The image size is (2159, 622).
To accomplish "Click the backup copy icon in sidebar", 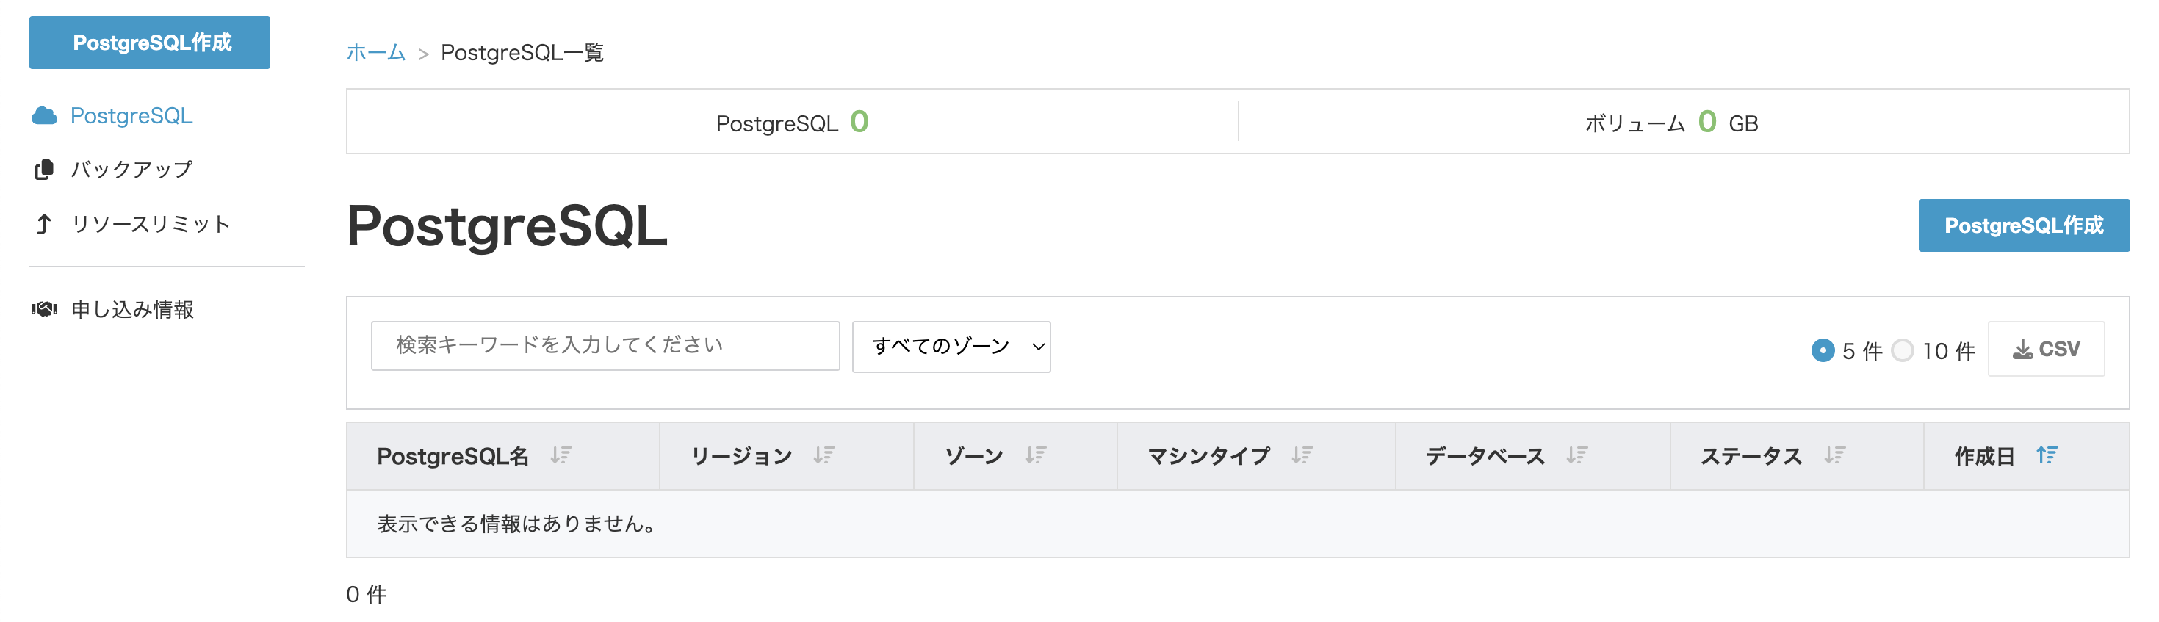I will [x=43, y=170].
